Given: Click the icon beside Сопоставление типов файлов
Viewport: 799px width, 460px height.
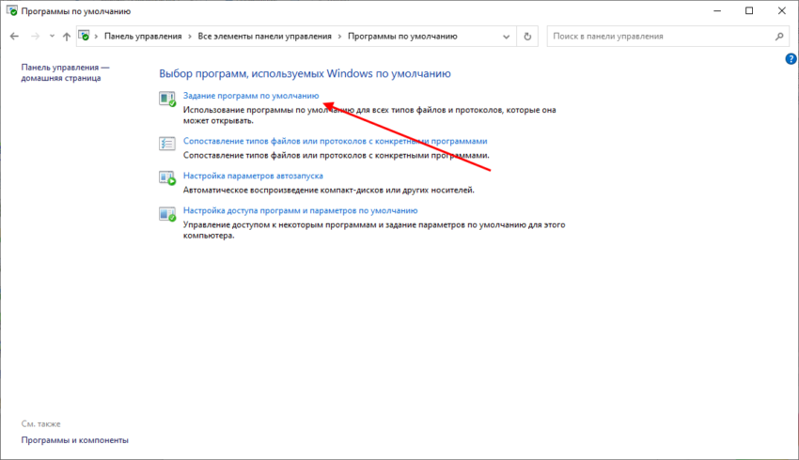Looking at the screenshot, I should point(167,143).
